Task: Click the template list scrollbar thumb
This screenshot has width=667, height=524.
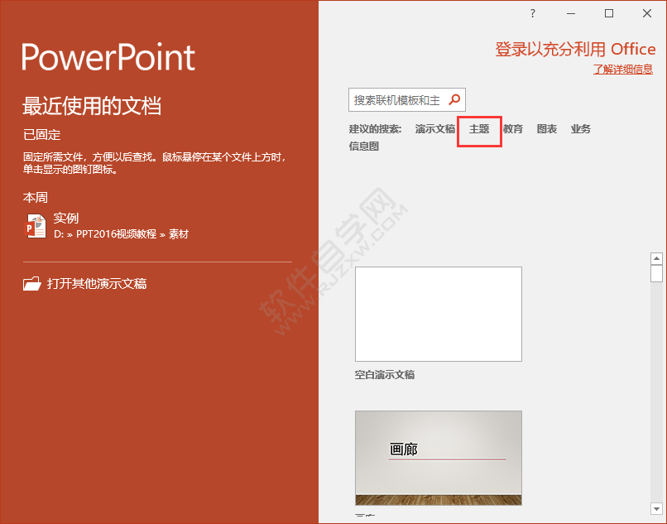Action: [656, 273]
